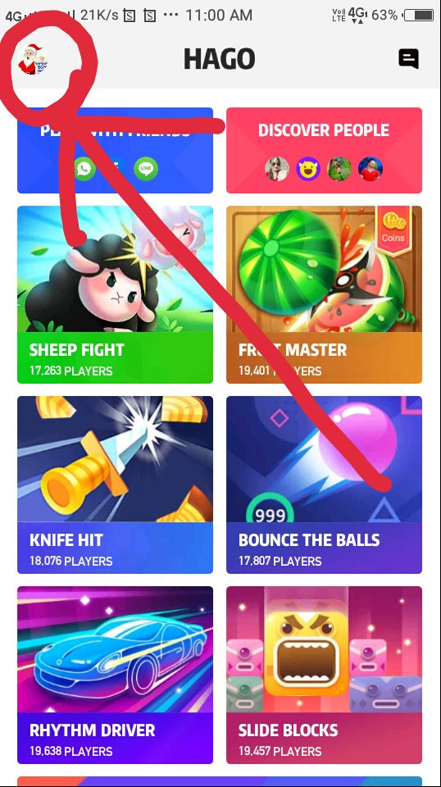Viewport: 441px width, 787px height.
Task: Tap the WhatsApp invite icon
Action: coord(84,169)
